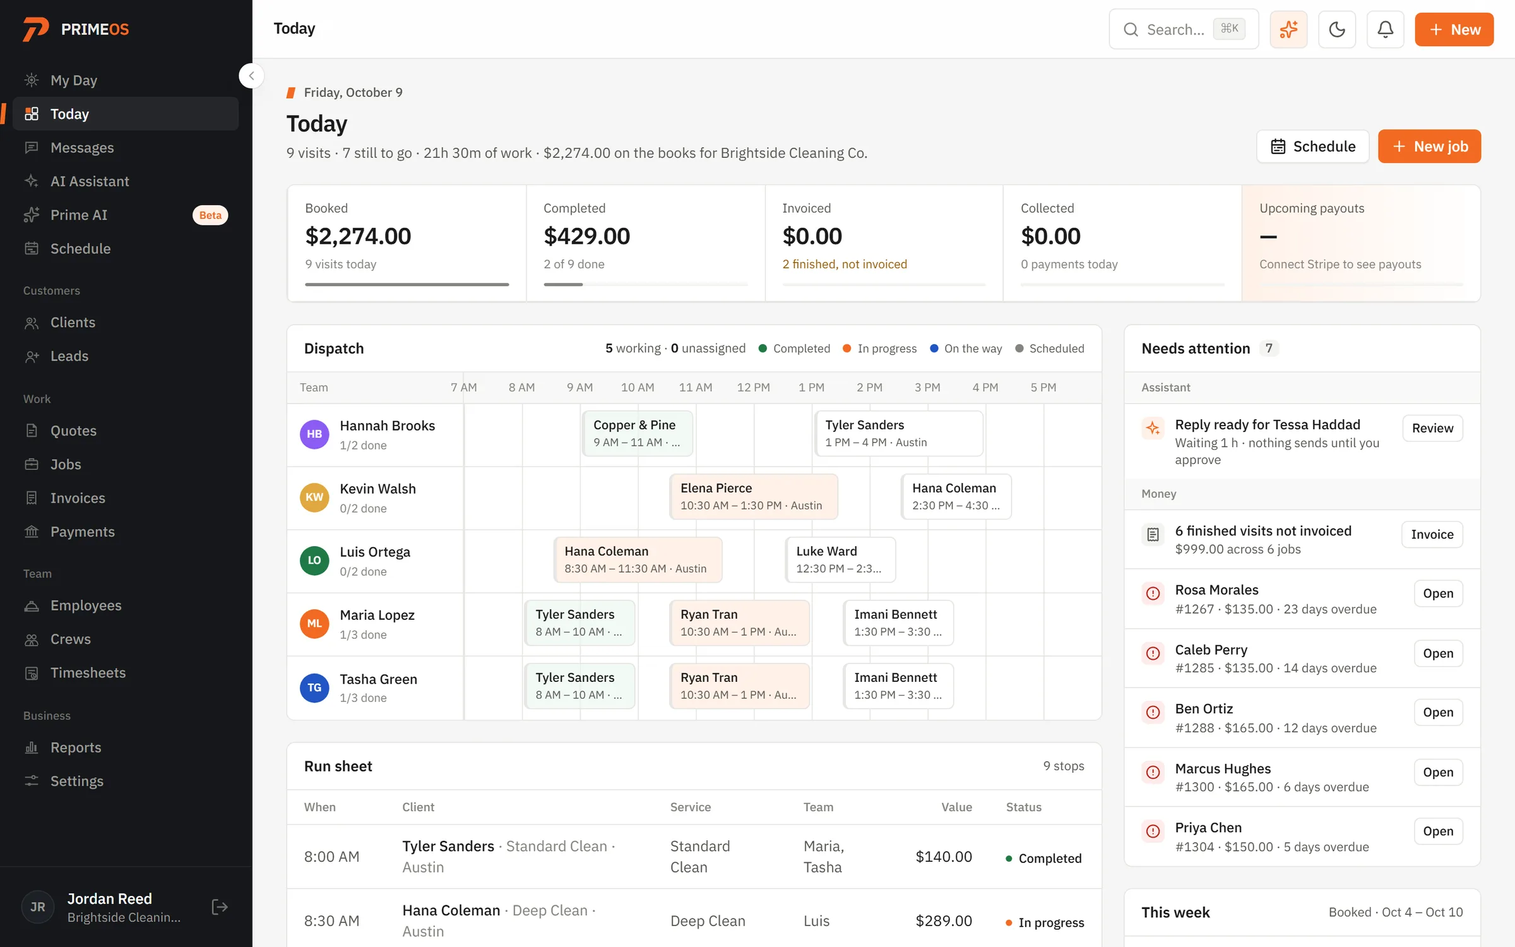The height and width of the screenshot is (947, 1515).
Task: Click the Invoices icon in sidebar
Action: pyautogui.click(x=32, y=498)
